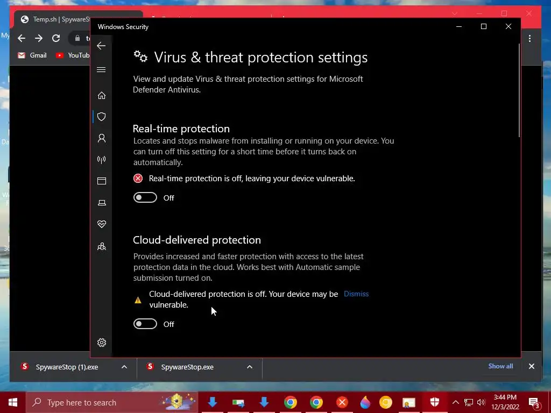Open Windows Security shield on taskbar

click(x=435, y=402)
